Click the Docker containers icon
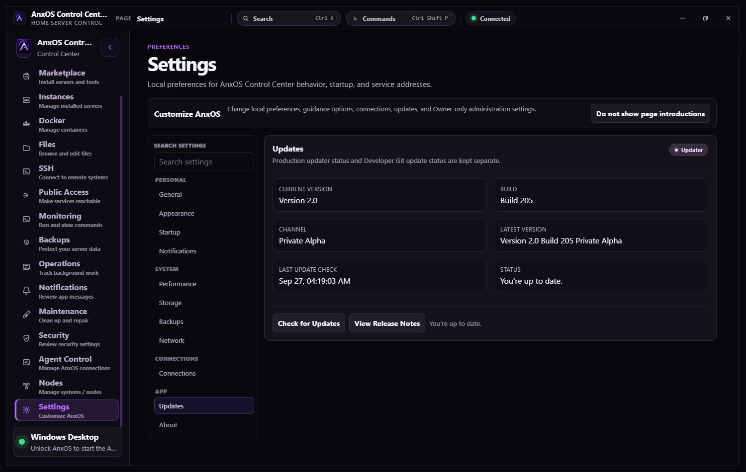 26,124
